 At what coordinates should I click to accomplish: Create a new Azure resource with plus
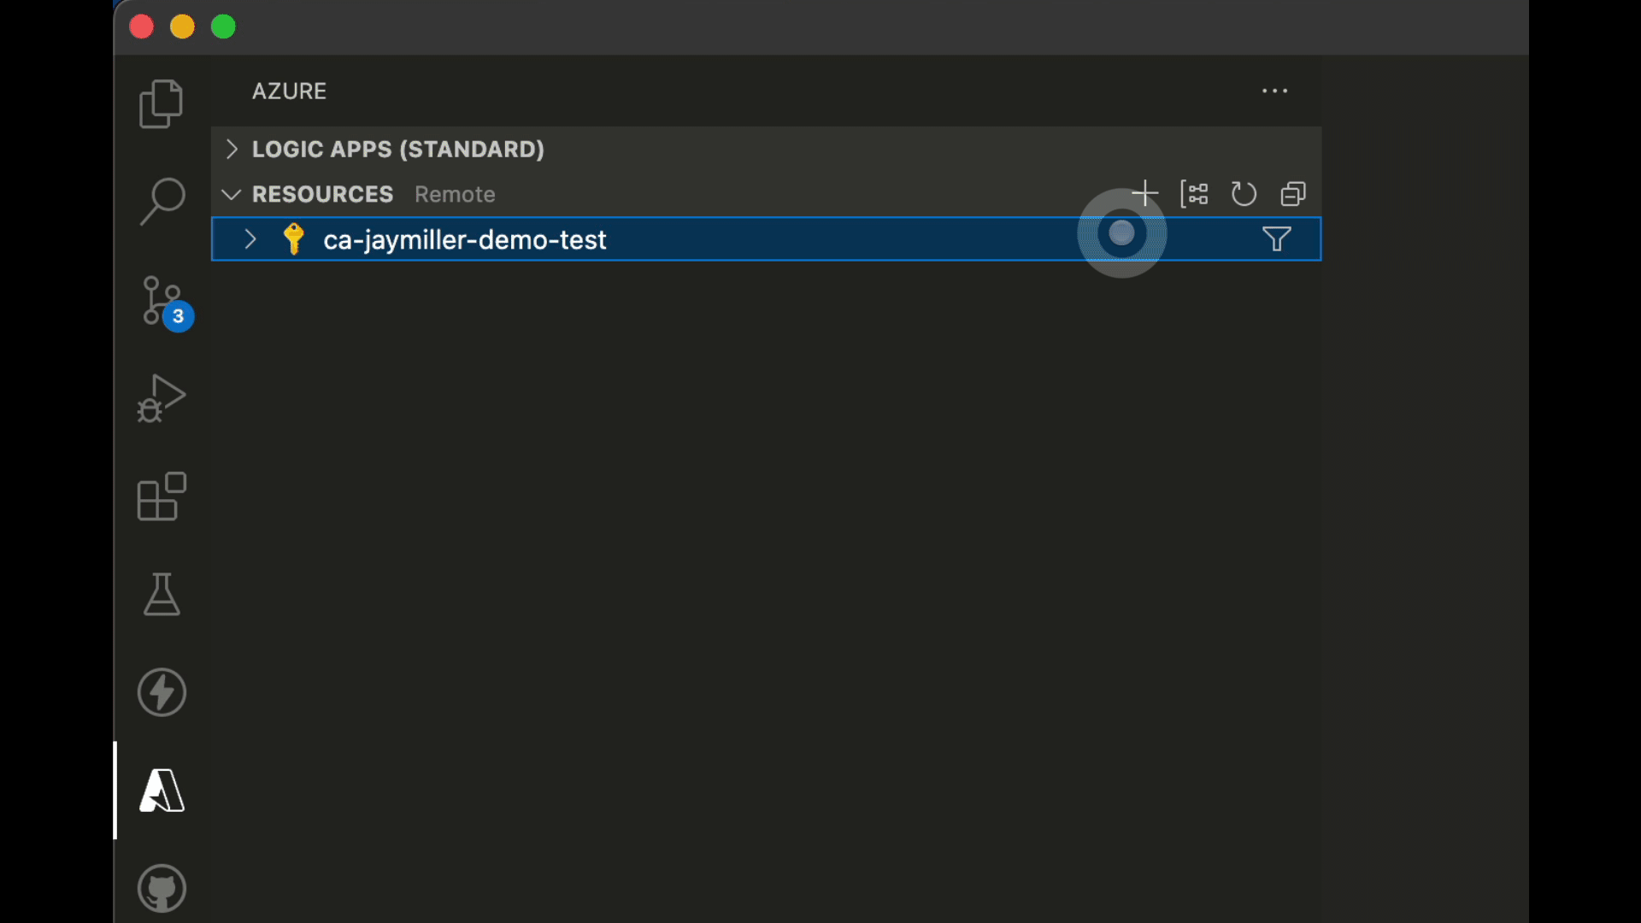1145,194
